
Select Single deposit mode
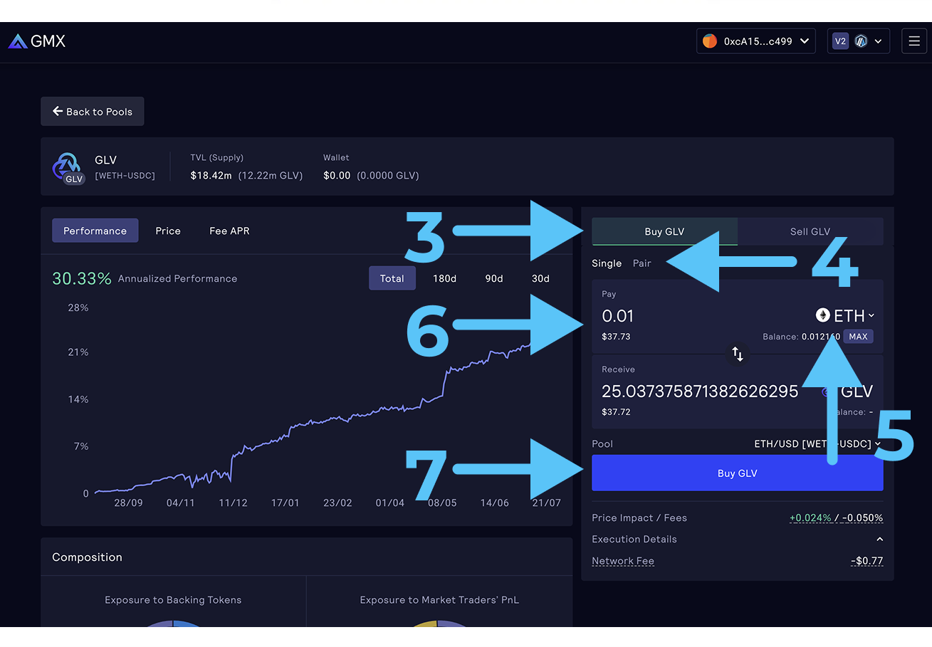pos(607,263)
